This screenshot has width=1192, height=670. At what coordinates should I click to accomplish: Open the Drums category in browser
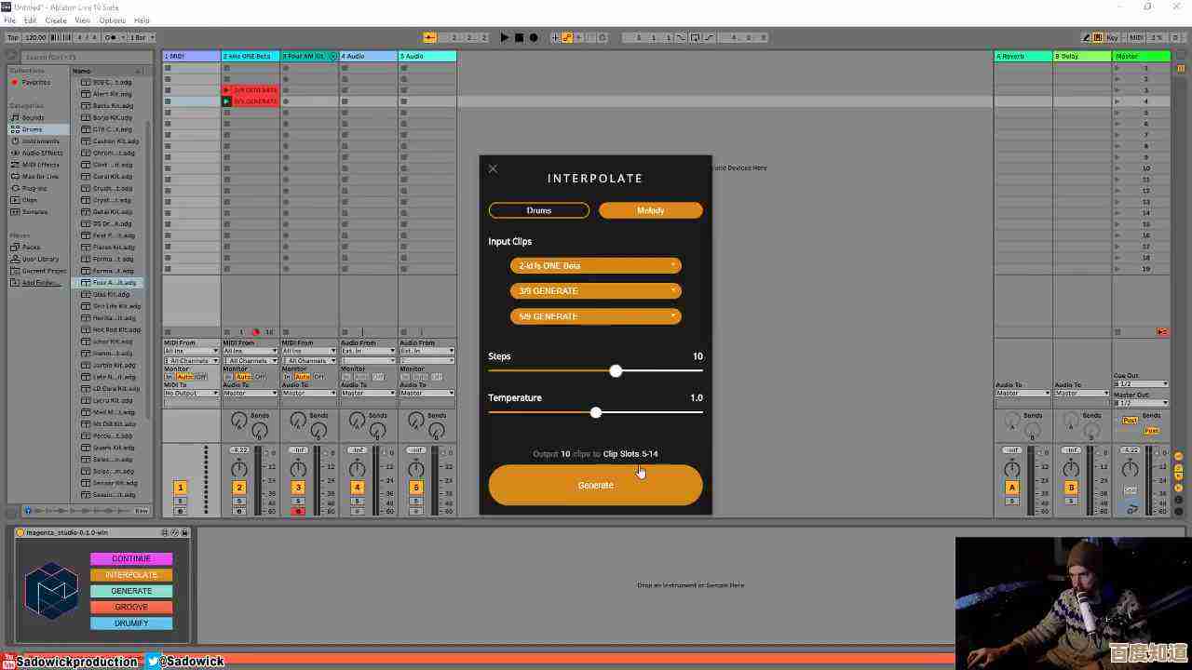32,129
